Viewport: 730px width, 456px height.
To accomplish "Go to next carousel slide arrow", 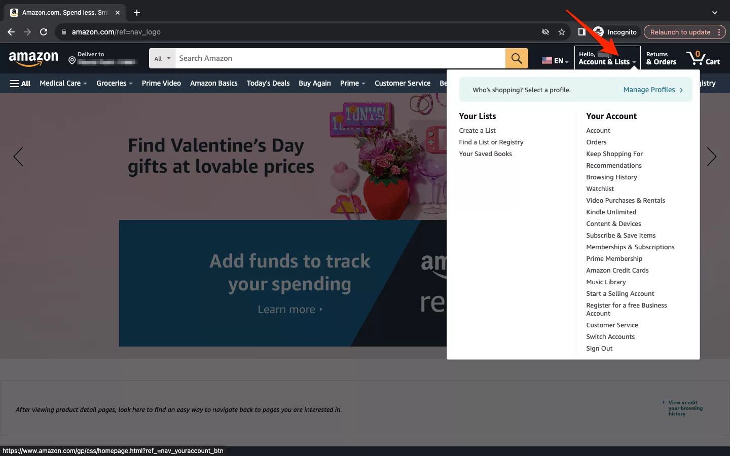I will pyautogui.click(x=712, y=157).
